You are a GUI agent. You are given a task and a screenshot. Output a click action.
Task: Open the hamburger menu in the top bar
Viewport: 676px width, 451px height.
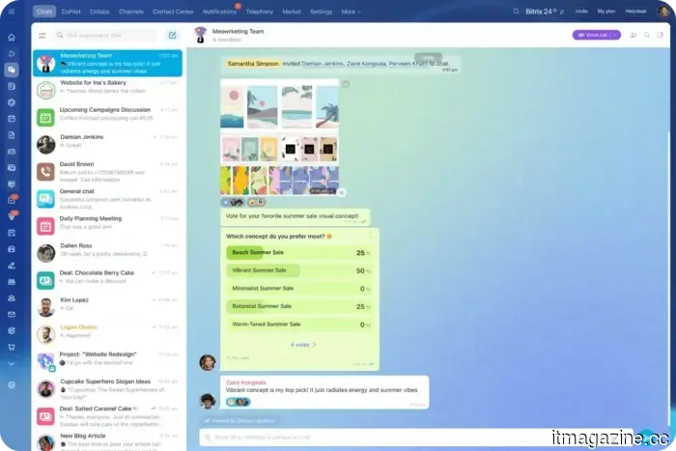point(12,12)
